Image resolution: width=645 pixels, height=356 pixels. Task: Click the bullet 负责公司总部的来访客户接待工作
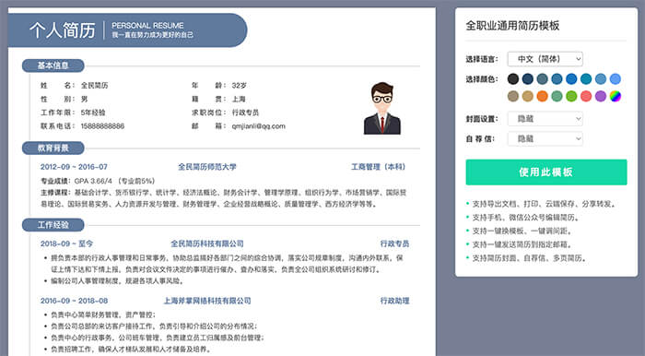154,326
